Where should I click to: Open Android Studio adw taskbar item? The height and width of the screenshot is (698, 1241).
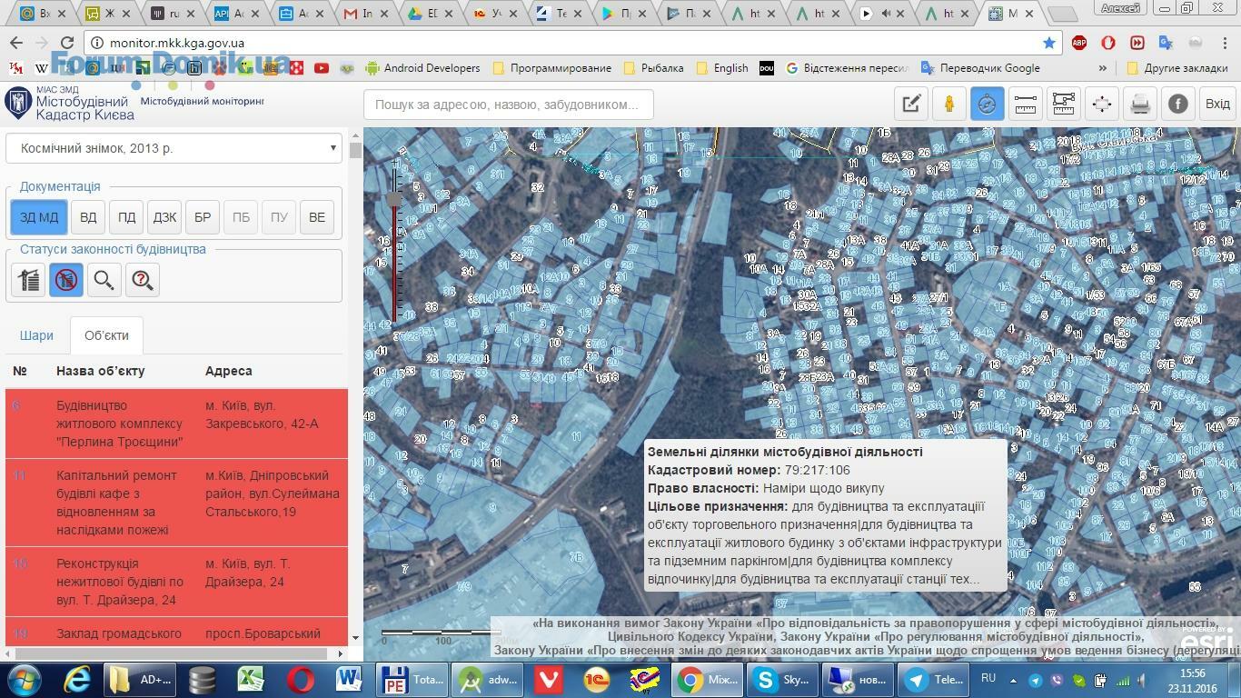(489, 680)
